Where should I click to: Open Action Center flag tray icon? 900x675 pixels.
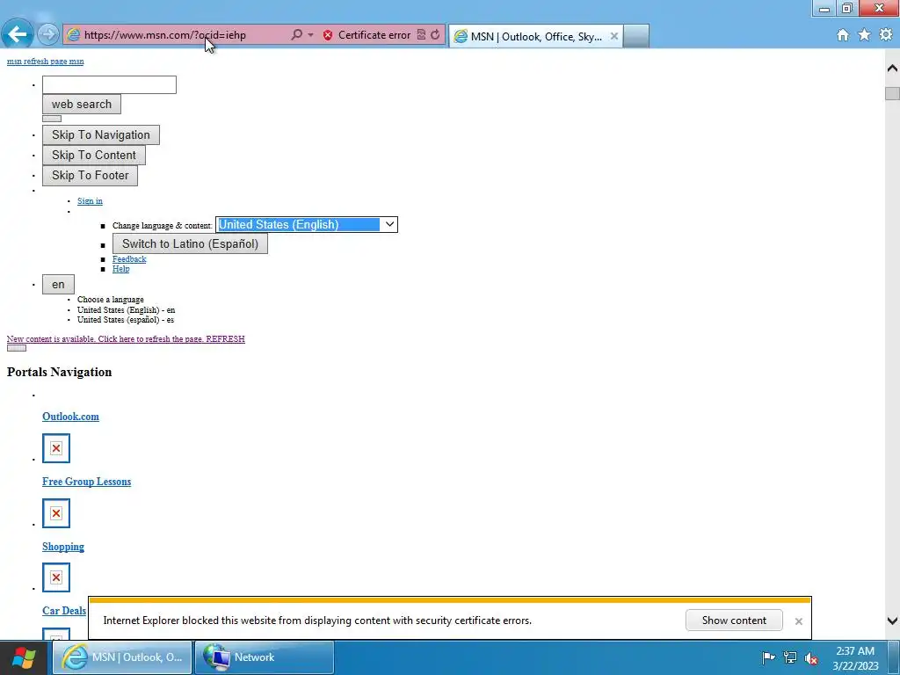tap(768, 657)
